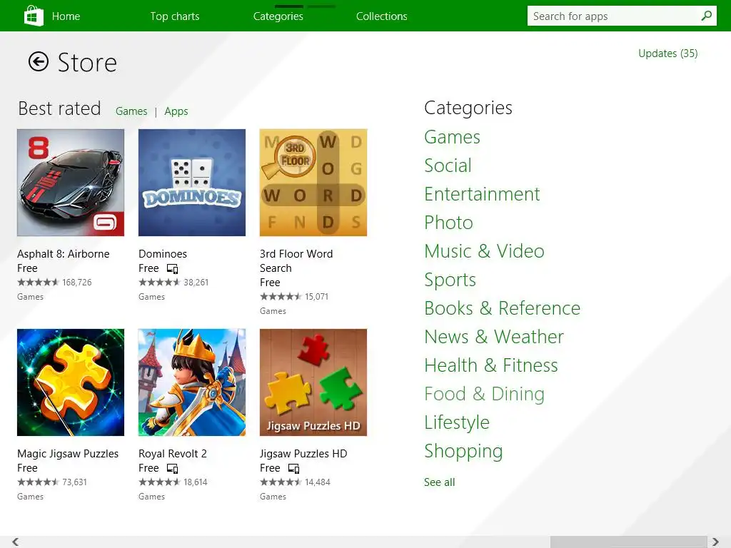Filter Best rated by Games

[x=131, y=111]
